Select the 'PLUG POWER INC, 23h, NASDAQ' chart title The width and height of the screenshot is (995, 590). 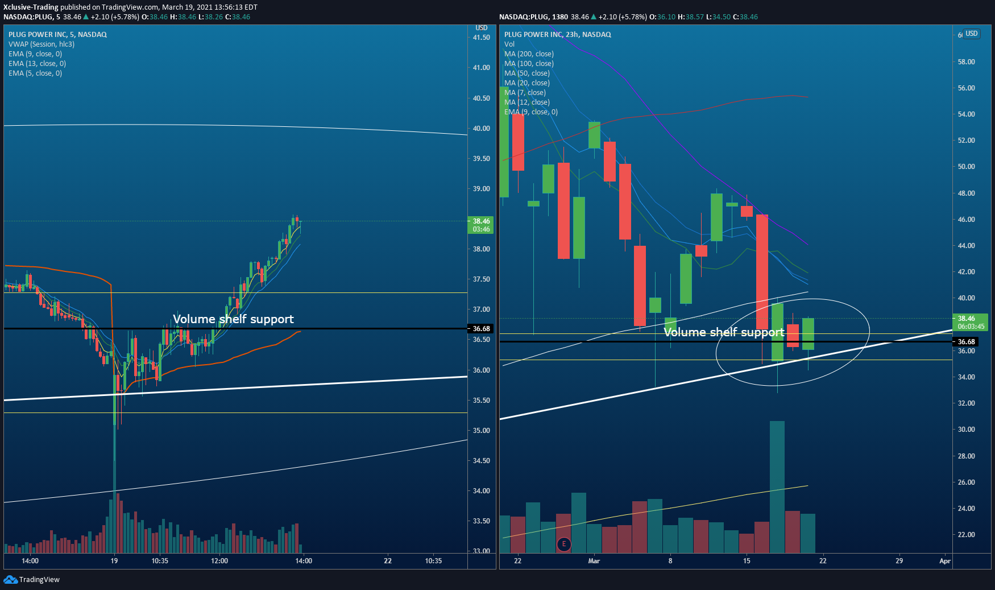click(x=558, y=35)
